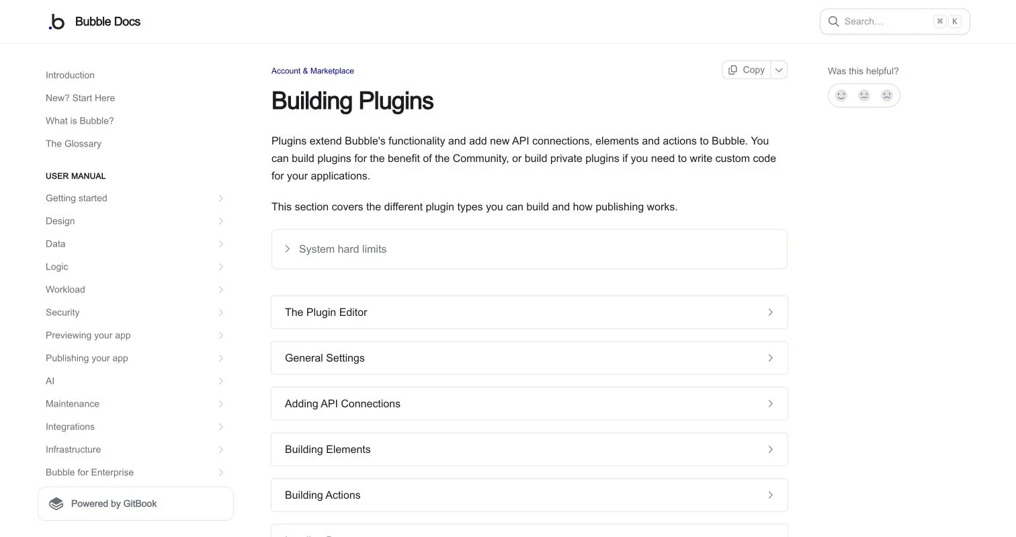
Task: Click the Bubble logo icon
Action: click(x=57, y=22)
